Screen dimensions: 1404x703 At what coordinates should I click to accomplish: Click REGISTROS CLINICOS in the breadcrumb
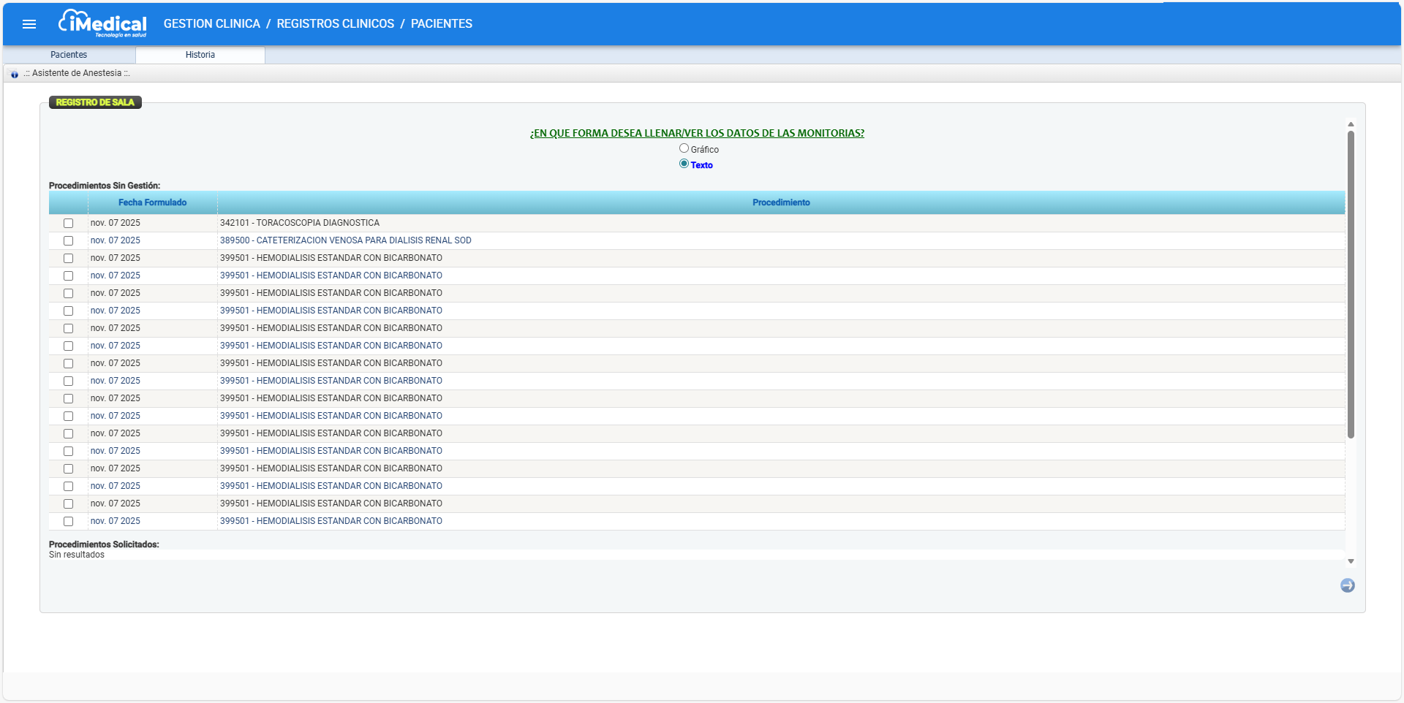pos(336,24)
